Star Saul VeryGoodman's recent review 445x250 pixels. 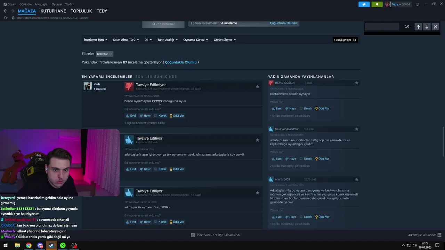coord(356,129)
